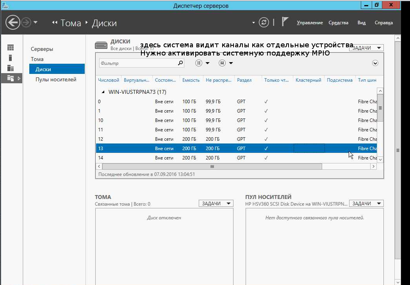Open the Средства menu
The width and height of the screenshot is (410, 285).
coord(339,23)
